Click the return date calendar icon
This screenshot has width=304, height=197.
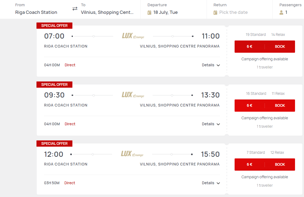(215, 12)
